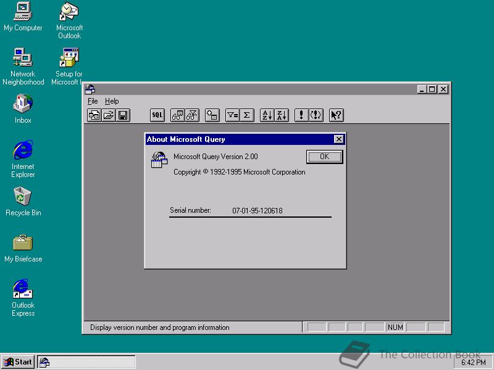Click the Microsoft Query Version 2.00 text
494x370 pixels.
point(216,157)
